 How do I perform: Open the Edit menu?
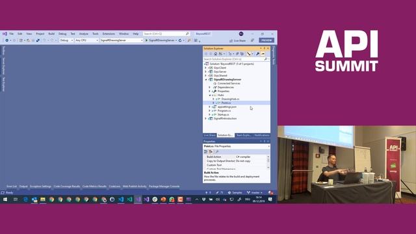click(x=20, y=34)
